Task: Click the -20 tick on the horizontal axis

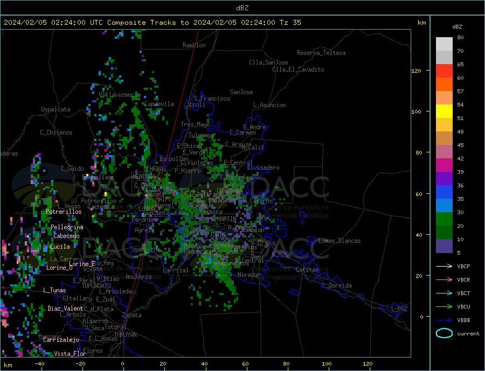Action: click(x=80, y=364)
